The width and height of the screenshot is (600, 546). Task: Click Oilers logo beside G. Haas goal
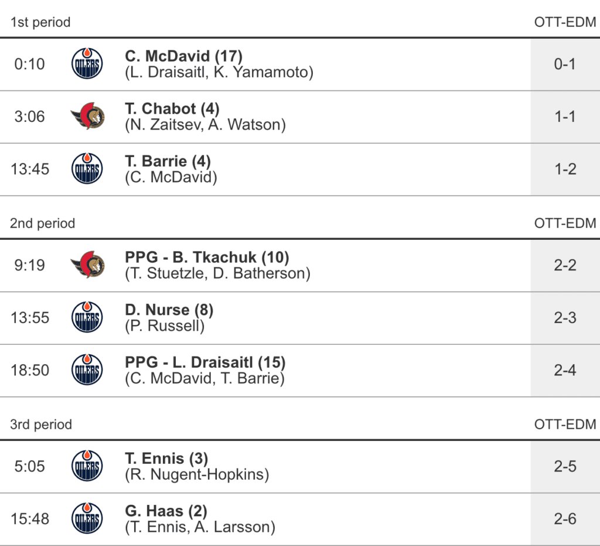(87, 519)
